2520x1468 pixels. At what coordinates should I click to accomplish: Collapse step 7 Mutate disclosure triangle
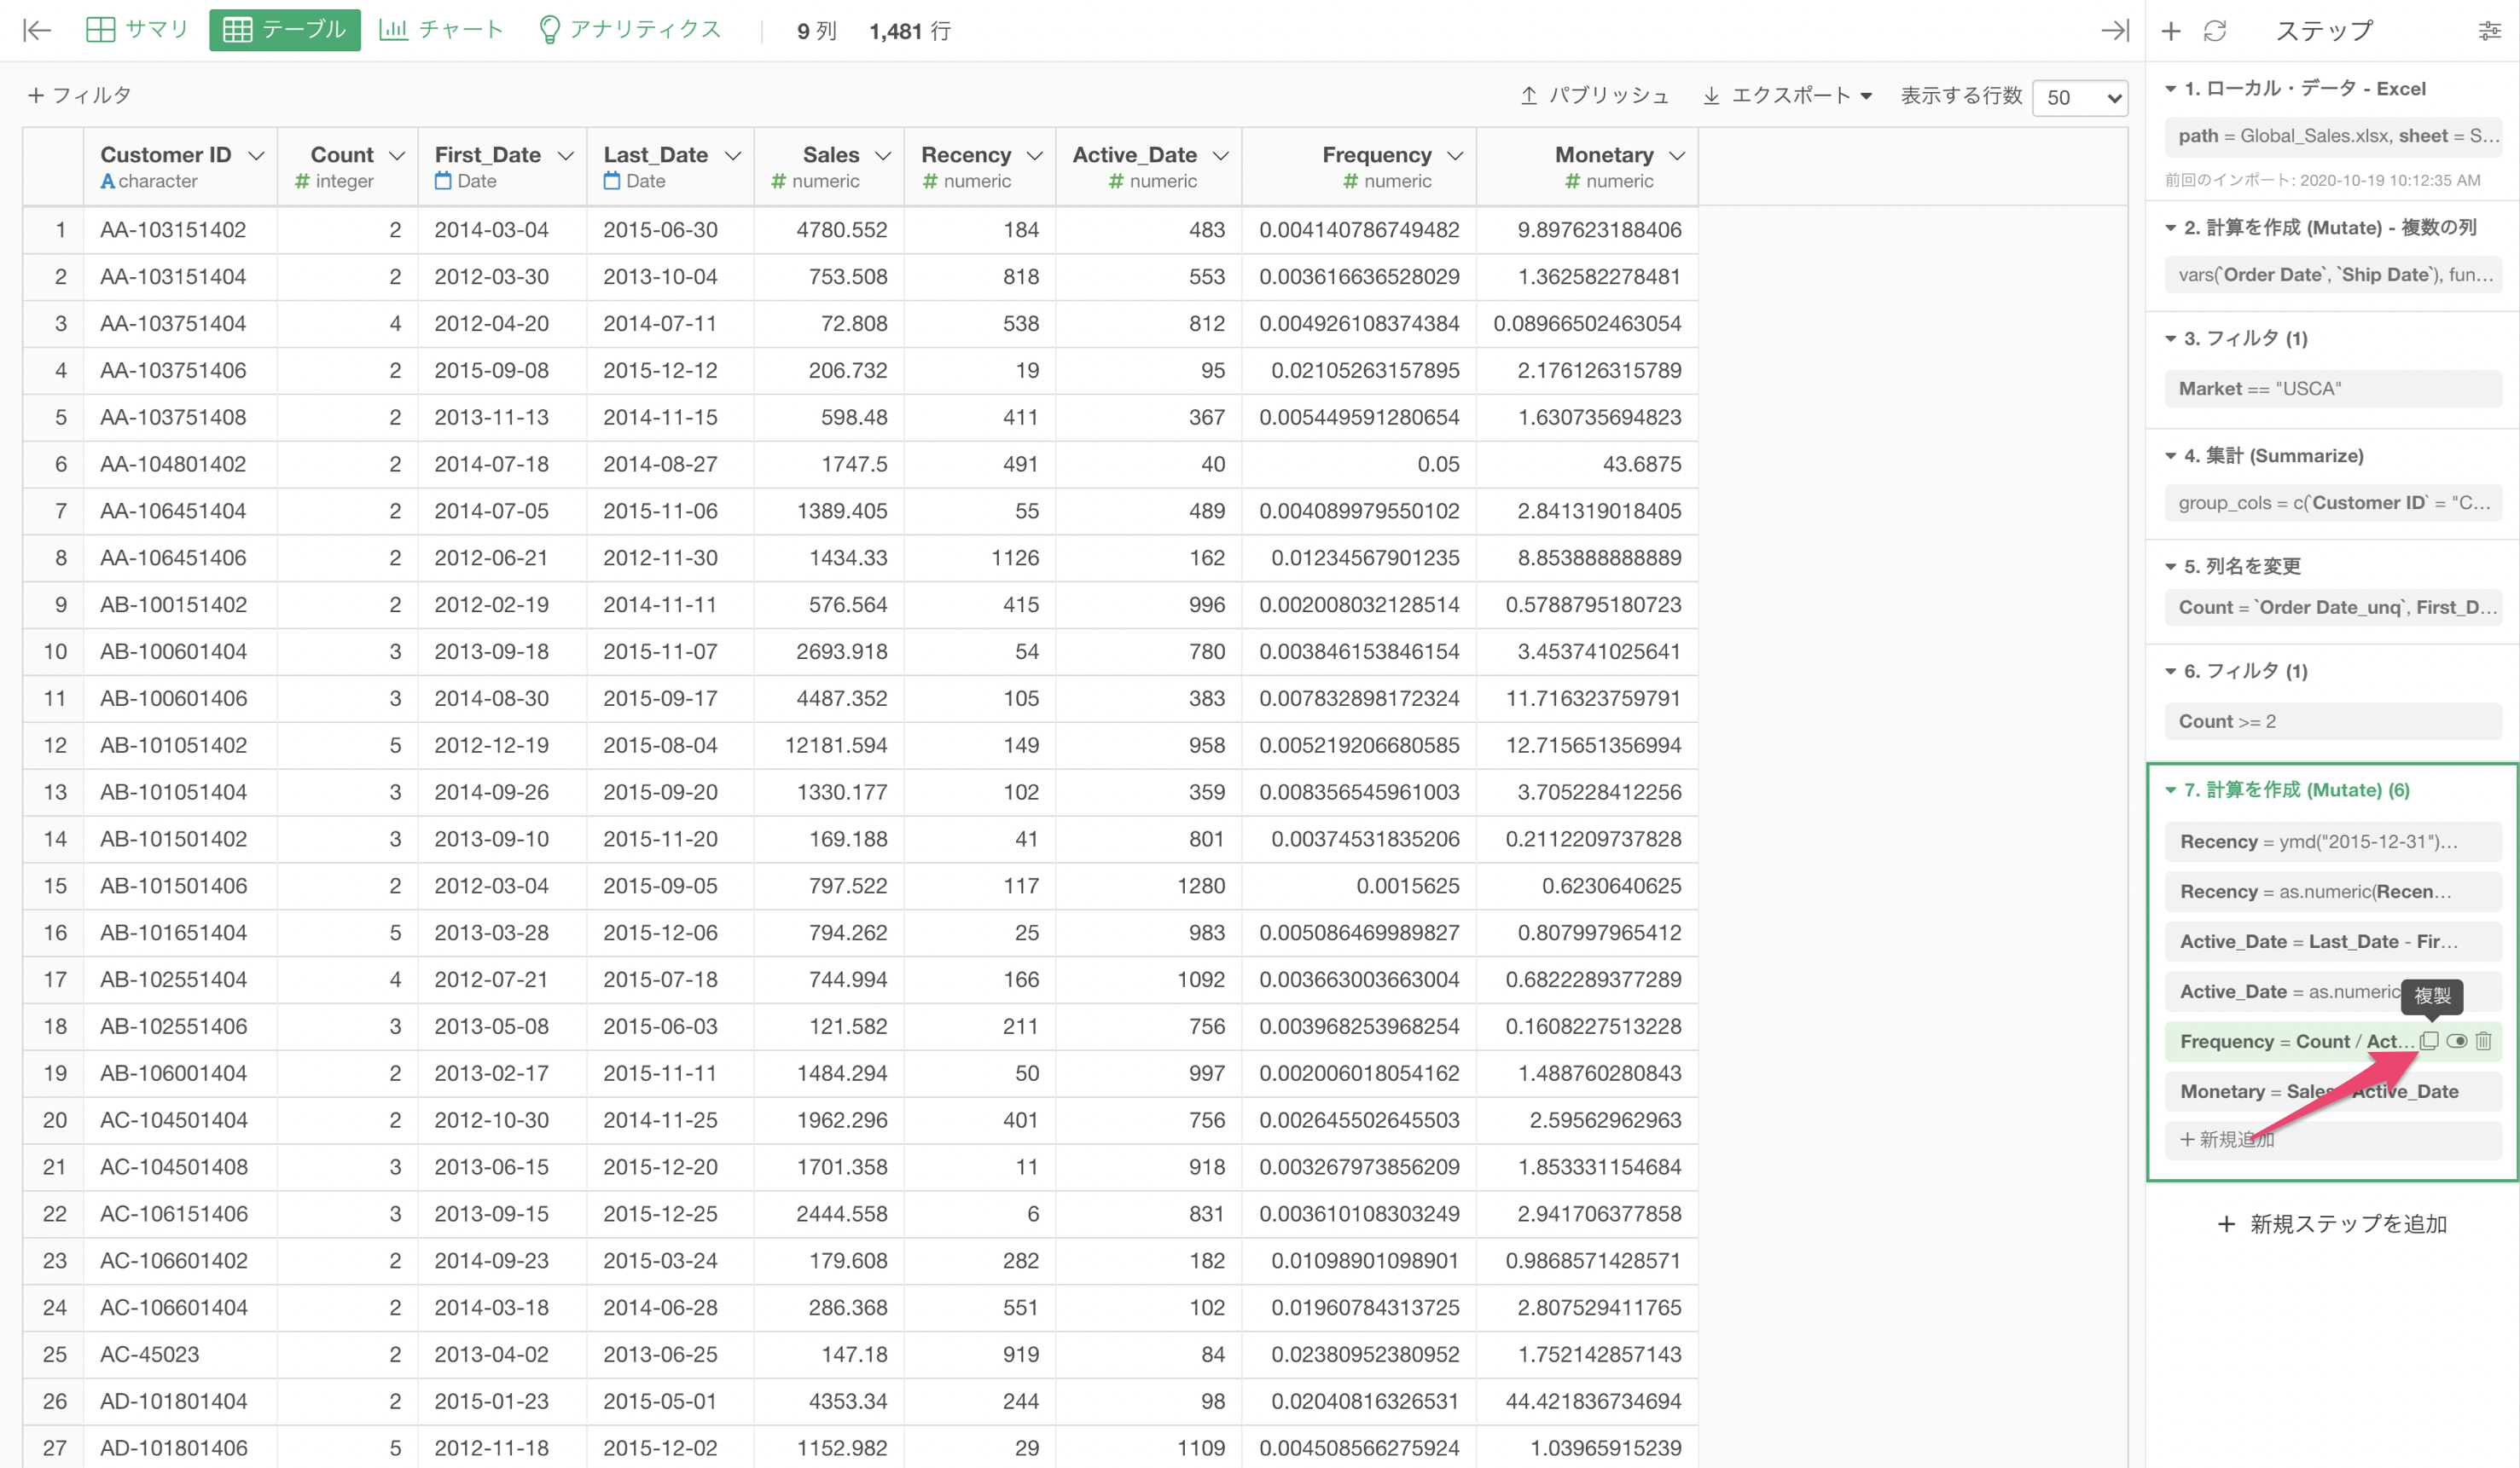pyautogui.click(x=2170, y=789)
